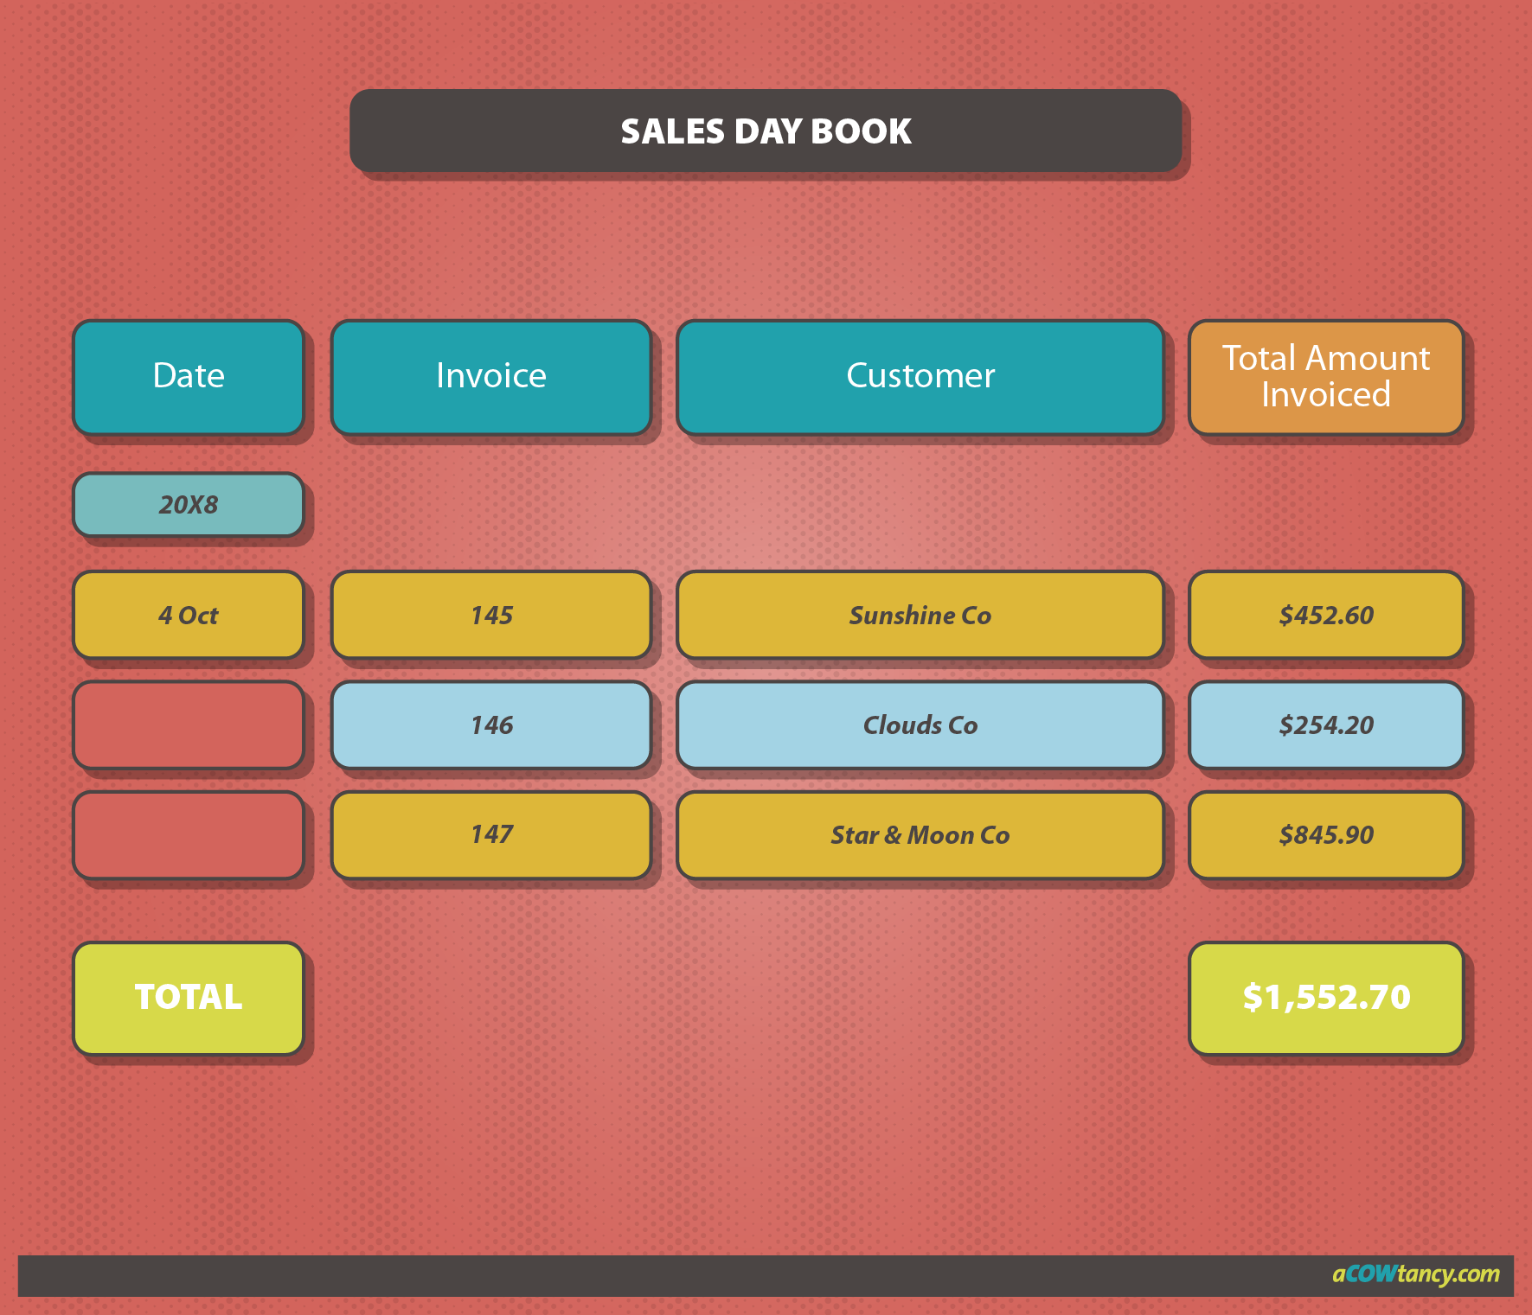Select the Invoice column header
Viewport: 1532px width, 1315px height.
coord(490,377)
